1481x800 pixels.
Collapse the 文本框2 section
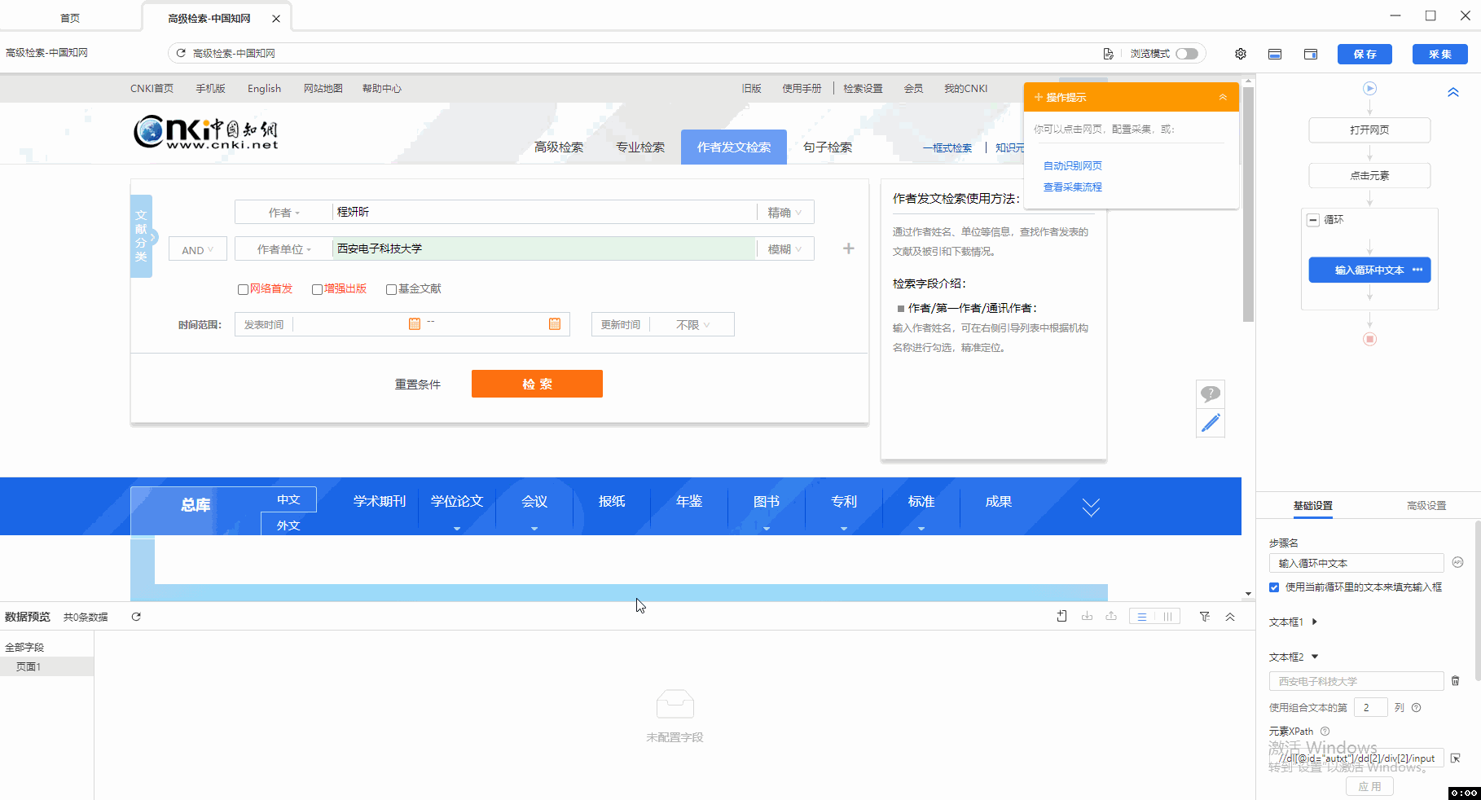click(1315, 657)
